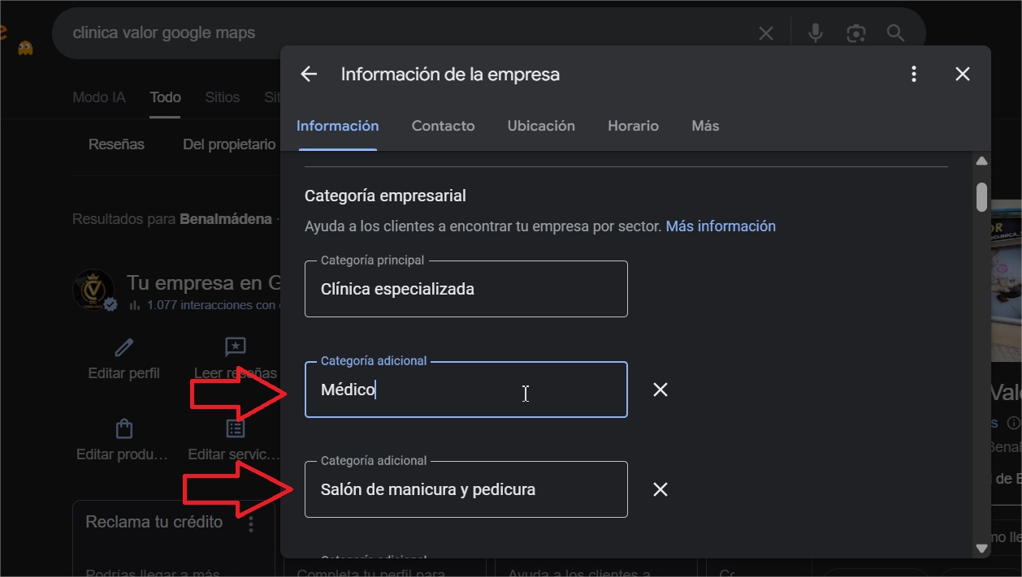
Task: Open "Editar servicios" list icon
Action: point(235,428)
